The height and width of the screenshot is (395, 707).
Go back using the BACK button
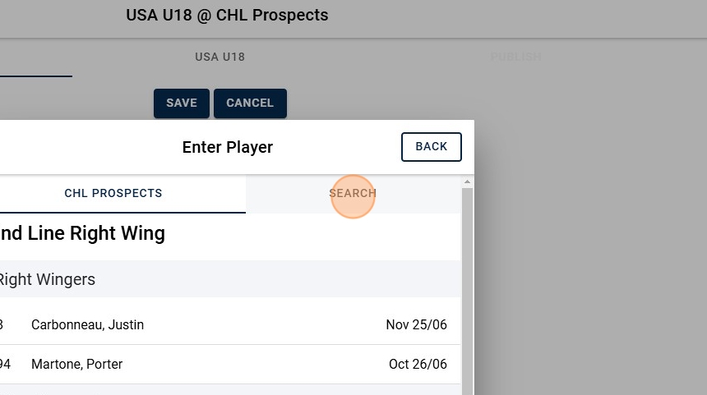pos(431,147)
